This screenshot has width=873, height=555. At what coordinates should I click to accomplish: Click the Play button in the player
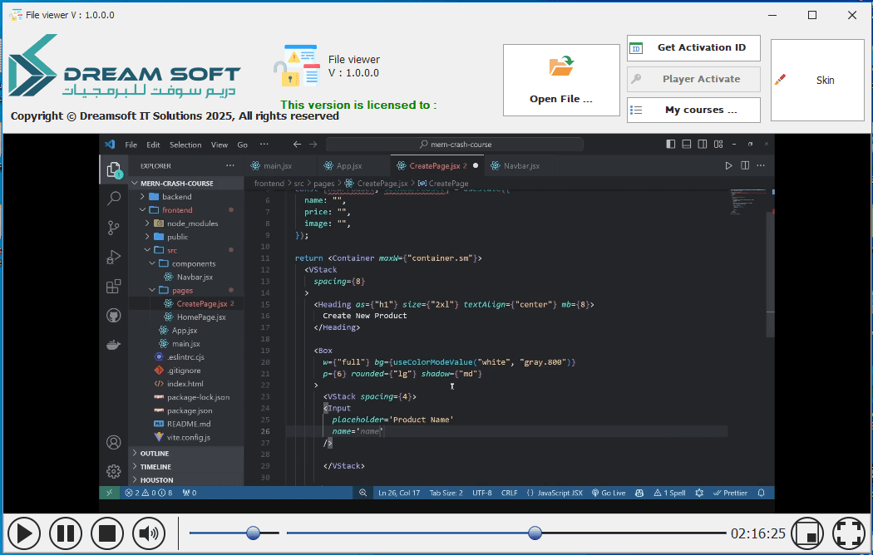click(x=22, y=533)
